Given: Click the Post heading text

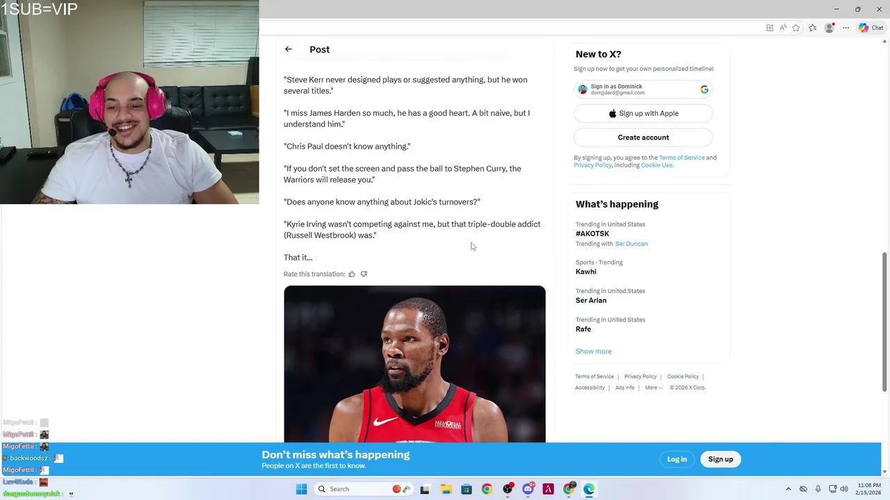Looking at the screenshot, I should tap(320, 49).
